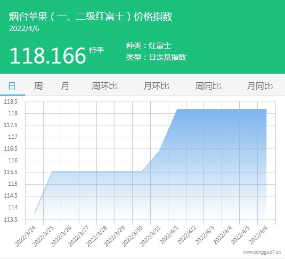The width and height of the screenshot is (285, 259).
Task: Click the 2022/4/6 date under the title
Action: [24, 29]
